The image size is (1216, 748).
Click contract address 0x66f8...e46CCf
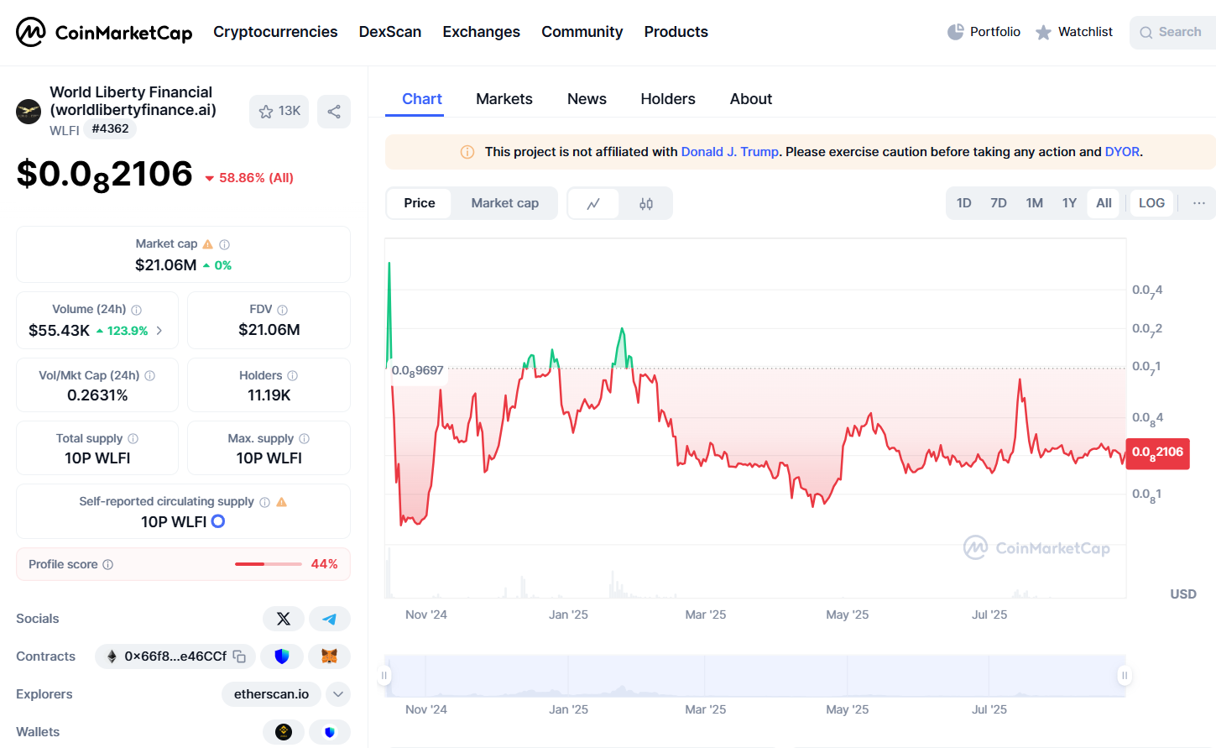coord(175,656)
